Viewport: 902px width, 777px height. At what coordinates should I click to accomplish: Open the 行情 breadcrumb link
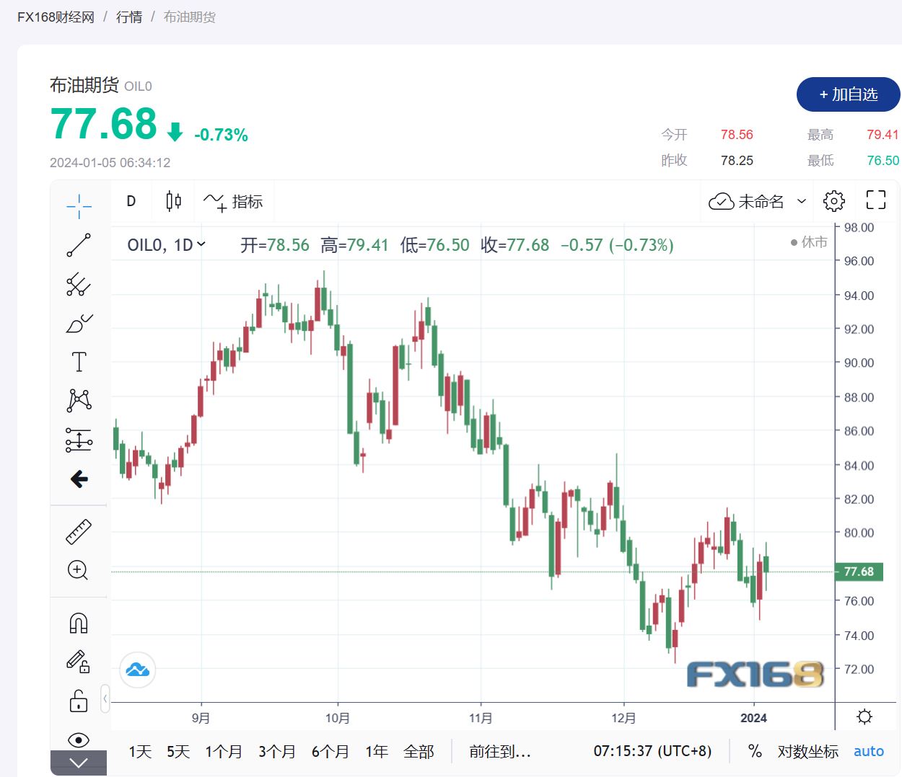[x=129, y=17]
